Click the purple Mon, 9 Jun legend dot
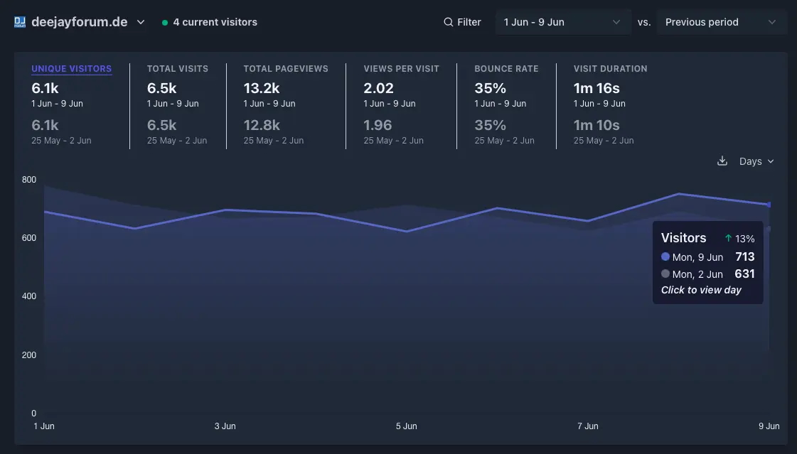The width and height of the screenshot is (797, 454). pos(665,257)
